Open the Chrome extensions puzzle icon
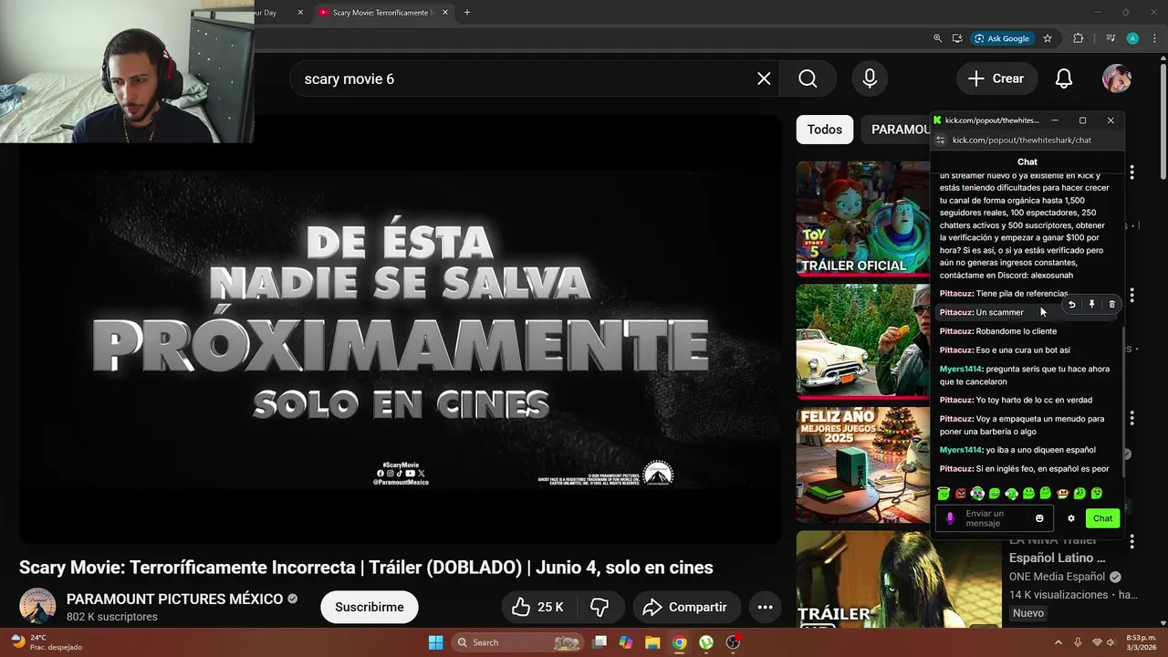Viewport: 1168px width, 657px height. 1079,38
